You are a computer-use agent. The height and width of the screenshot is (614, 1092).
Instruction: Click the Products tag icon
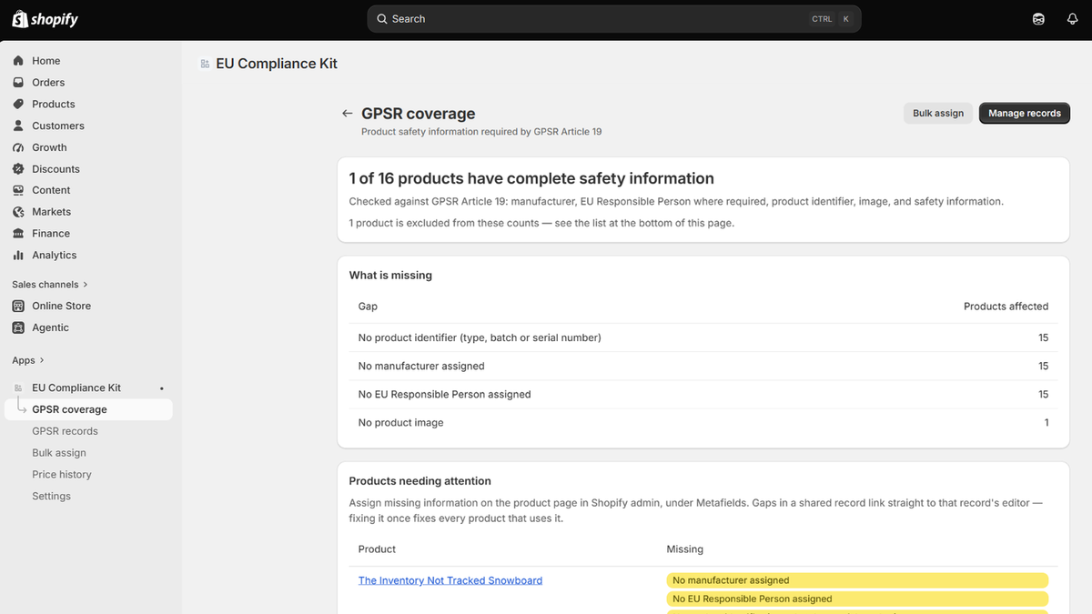[x=18, y=104]
